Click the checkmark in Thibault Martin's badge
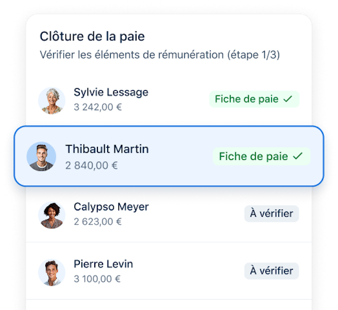338x310 pixels. 298,156
